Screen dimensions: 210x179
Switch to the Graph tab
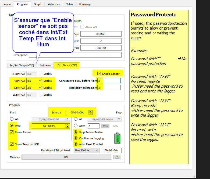pos(37,4)
